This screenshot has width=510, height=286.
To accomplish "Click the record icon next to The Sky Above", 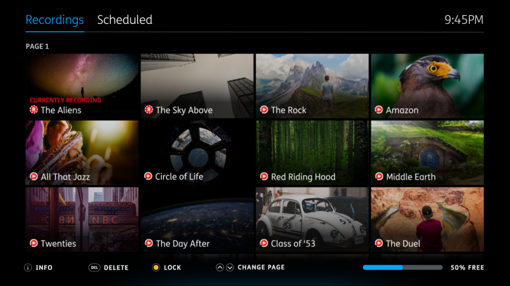I will (x=148, y=110).
